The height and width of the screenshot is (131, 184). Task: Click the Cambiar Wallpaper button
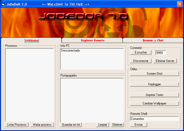[154, 103]
